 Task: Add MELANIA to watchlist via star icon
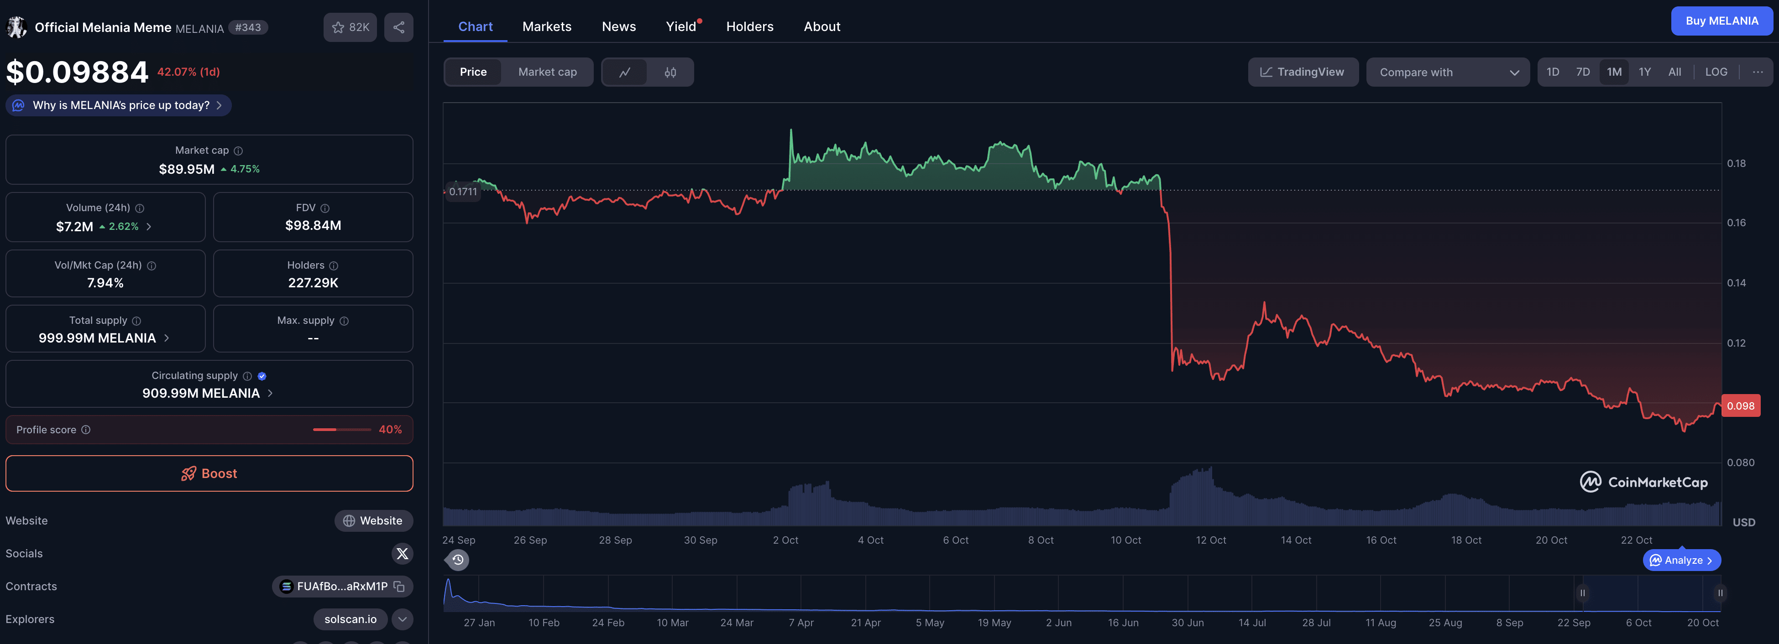click(x=338, y=27)
